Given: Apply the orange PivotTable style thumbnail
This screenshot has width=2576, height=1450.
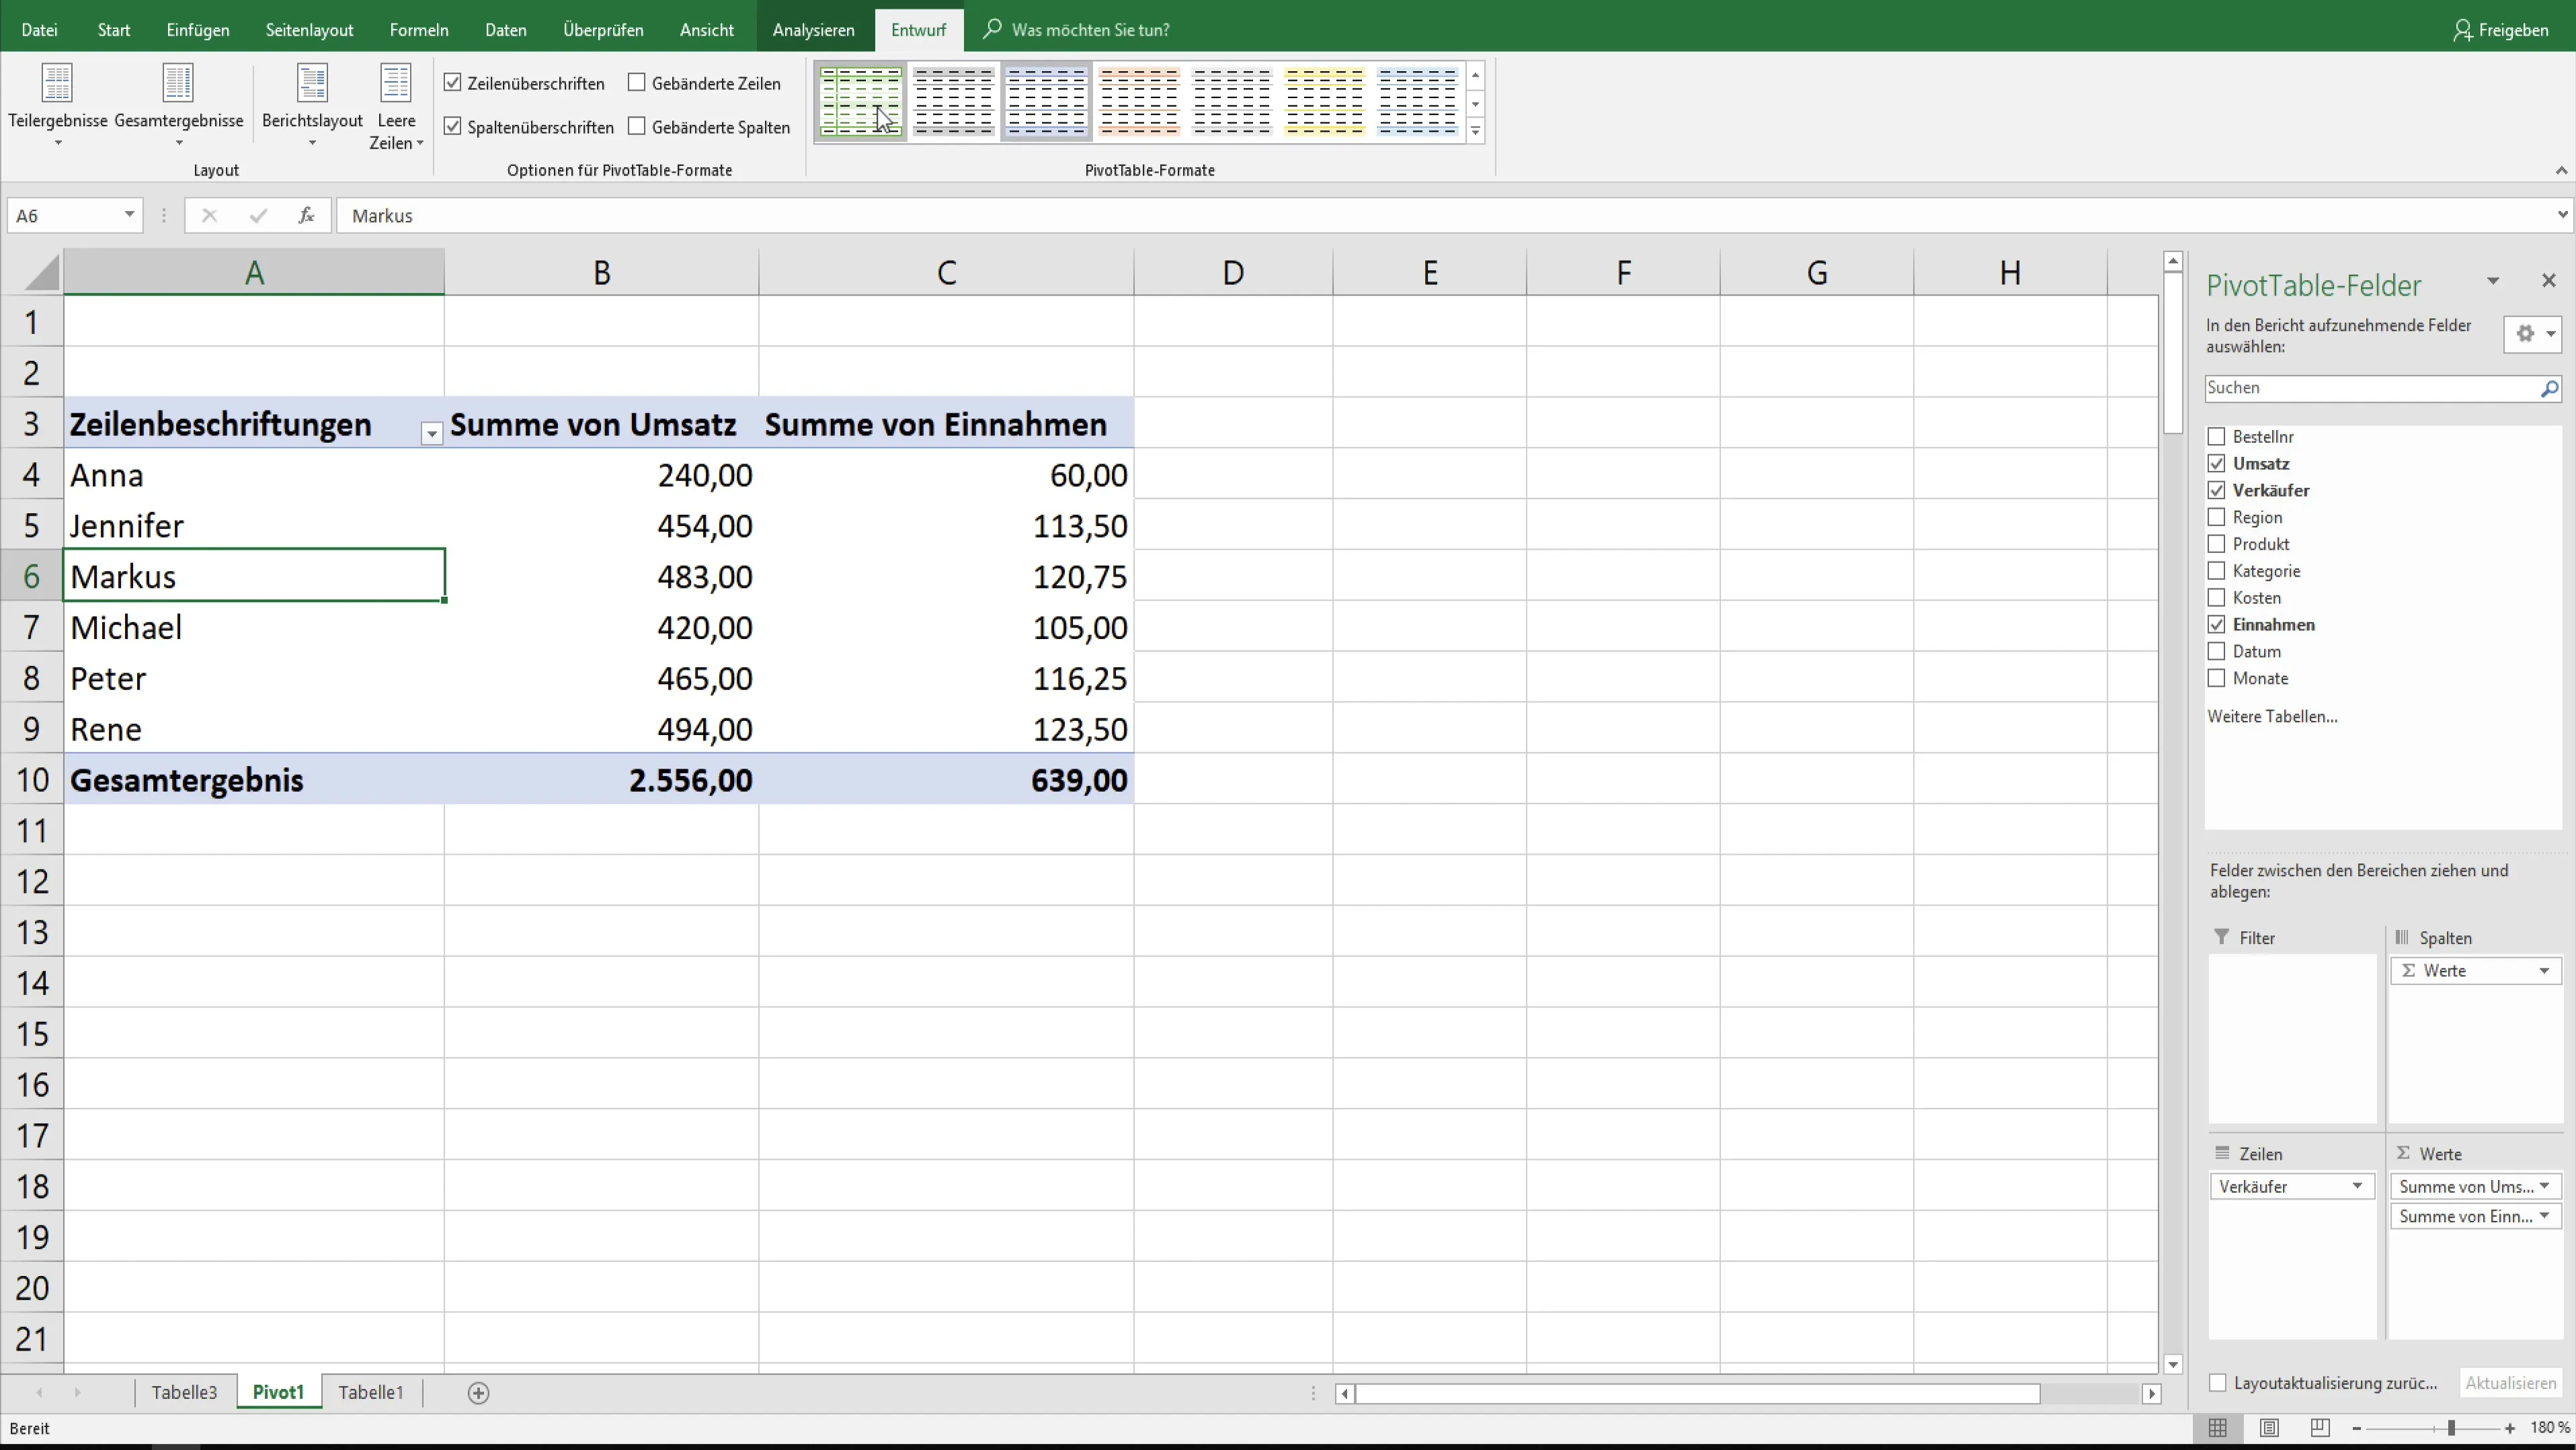Looking at the screenshot, I should point(1139,102).
